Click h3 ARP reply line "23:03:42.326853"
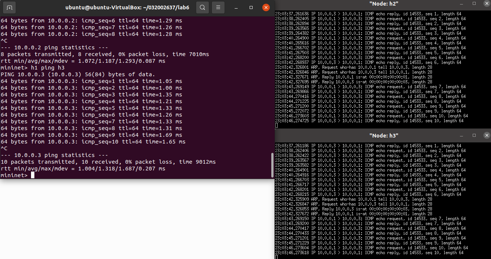This screenshot has width=491, height=259. coord(354,209)
